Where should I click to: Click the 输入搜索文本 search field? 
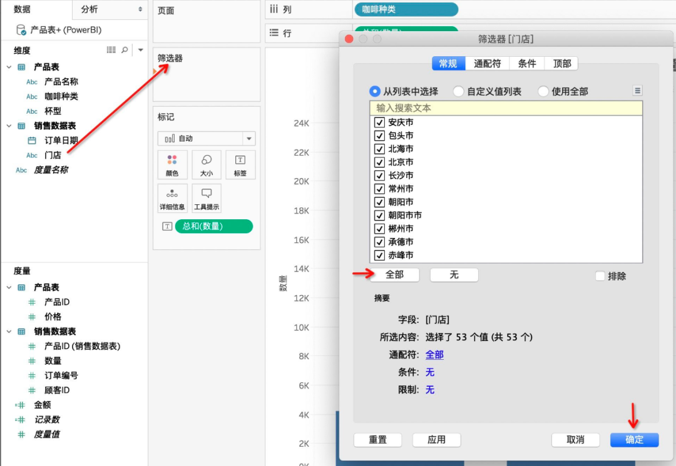pos(506,108)
